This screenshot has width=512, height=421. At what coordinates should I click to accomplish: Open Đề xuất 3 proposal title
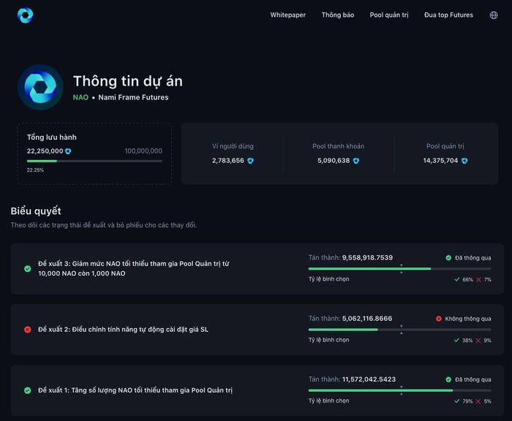click(134, 268)
